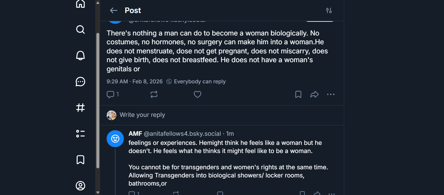444x195 pixels.
Task: Open Profile icon in sidebar
Action: coord(80,186)
